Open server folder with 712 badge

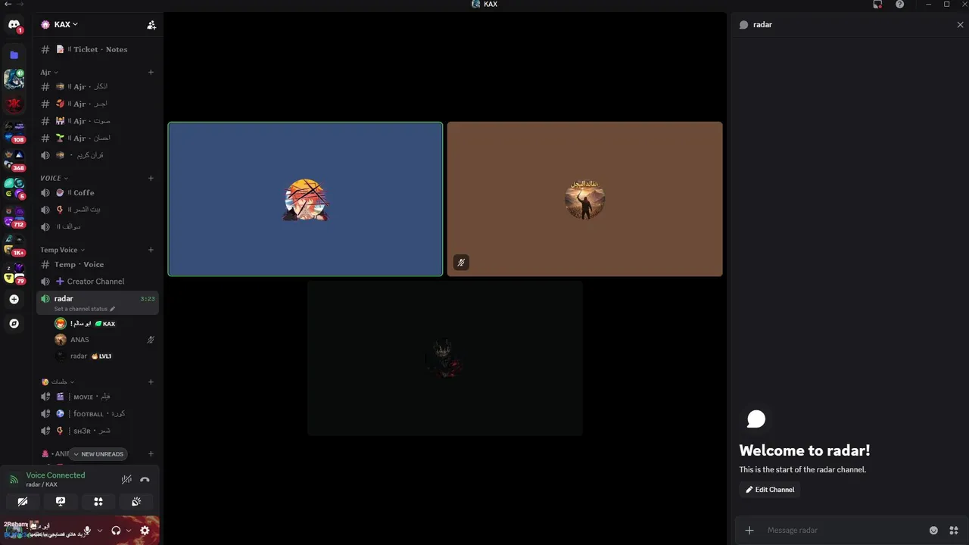click(14, 217)
